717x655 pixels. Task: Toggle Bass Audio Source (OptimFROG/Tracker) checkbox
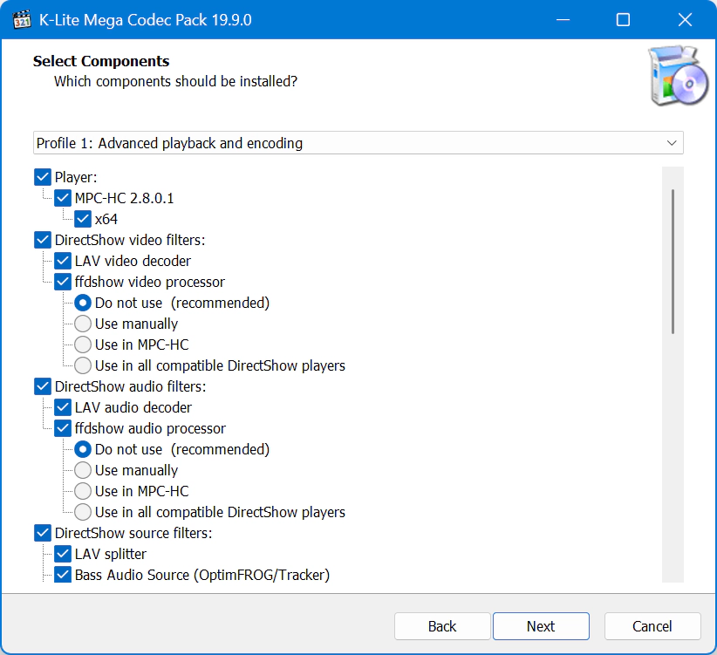pyautogui.click(x=63, y=575)
